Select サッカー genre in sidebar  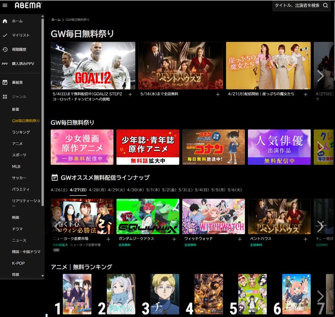(19, 178)
